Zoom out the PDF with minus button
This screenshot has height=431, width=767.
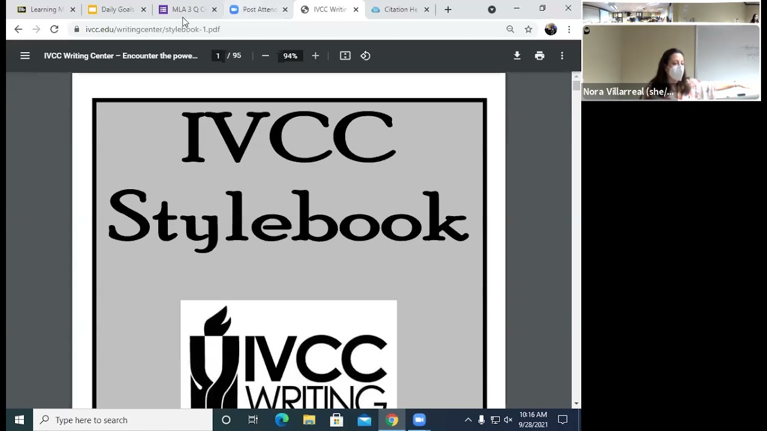pyautogui.click(x=265, y=56)
